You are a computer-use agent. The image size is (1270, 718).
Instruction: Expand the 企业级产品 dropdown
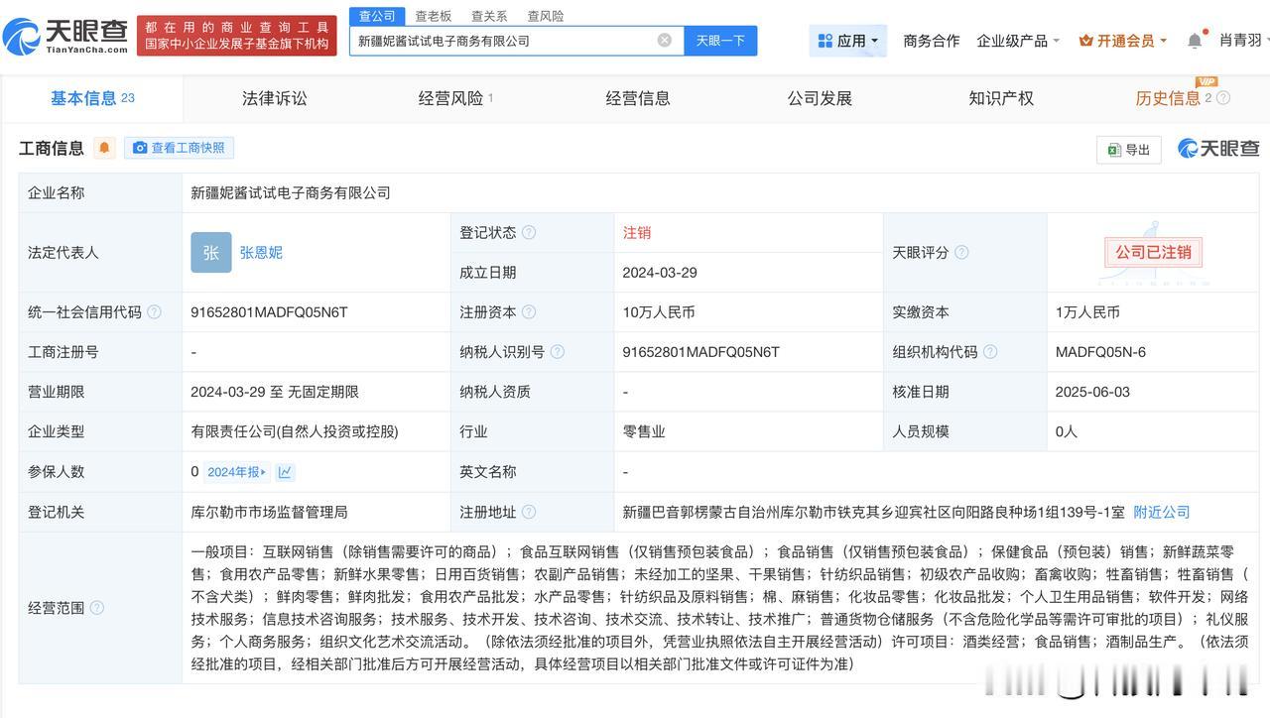(1018, 41)
